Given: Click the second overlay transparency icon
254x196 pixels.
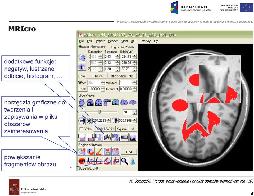Looking at the screenshot, I should coord(90,137).
